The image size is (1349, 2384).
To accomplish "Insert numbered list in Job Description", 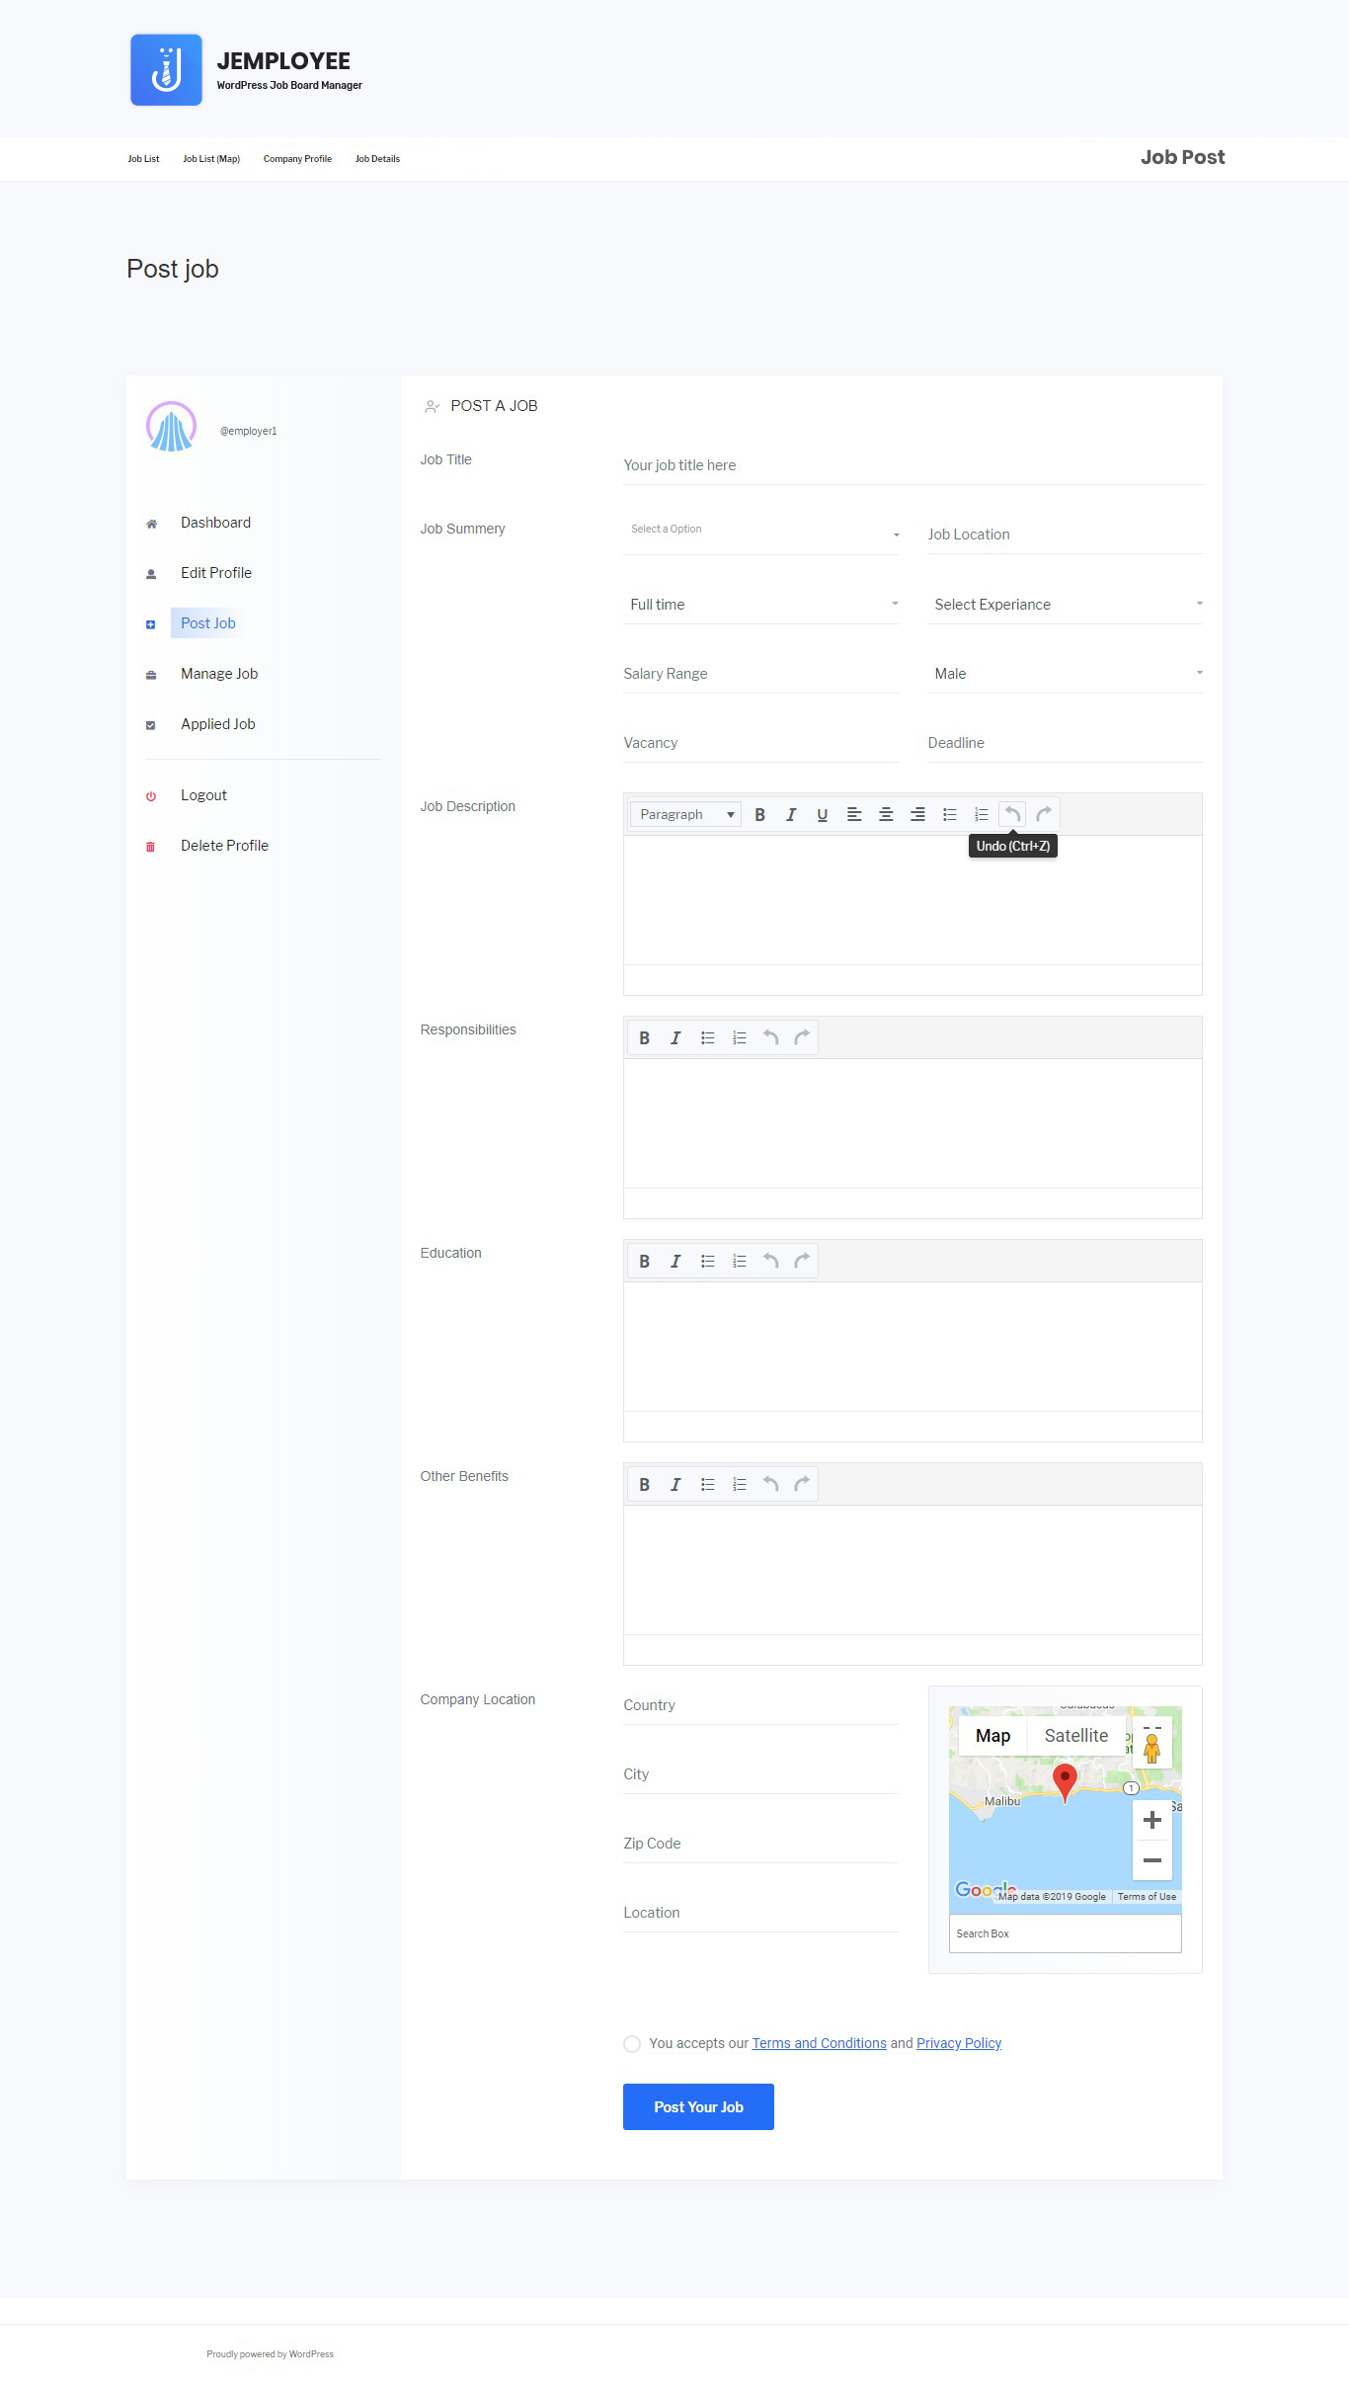I will (981, 814).
